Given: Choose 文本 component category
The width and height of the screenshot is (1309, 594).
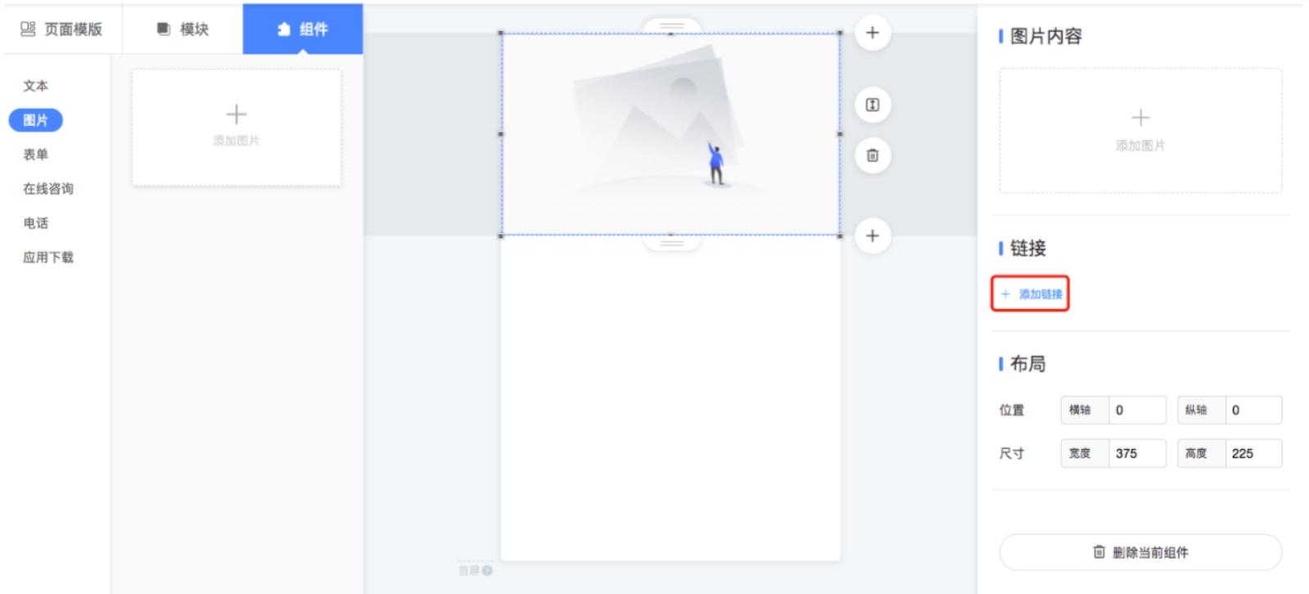Looking at the screenshot, I should 35,86.
